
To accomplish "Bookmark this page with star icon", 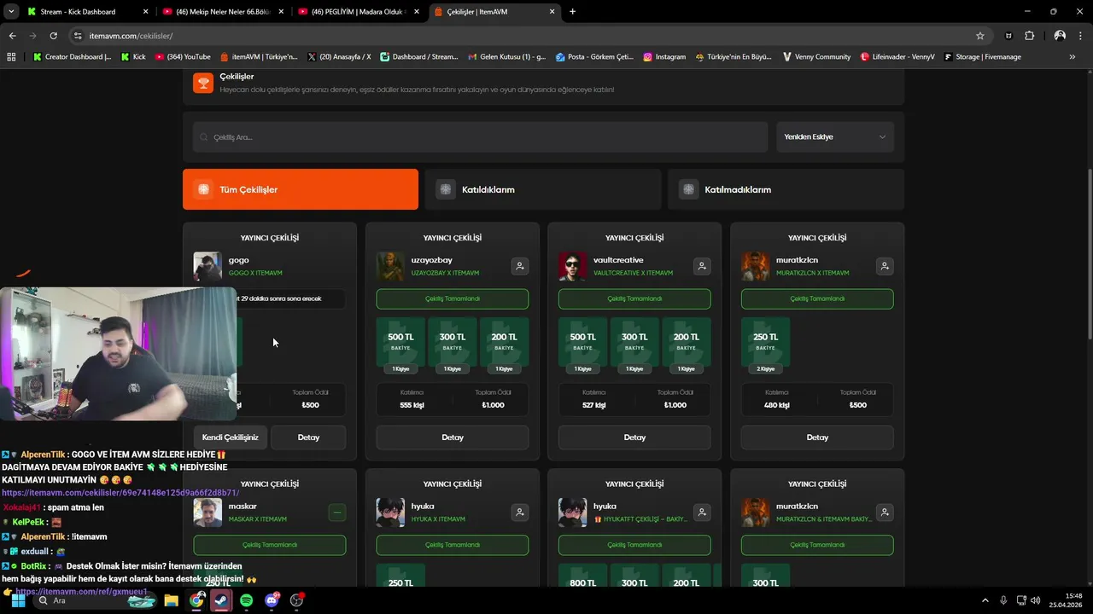I will (x=980, y=36).
